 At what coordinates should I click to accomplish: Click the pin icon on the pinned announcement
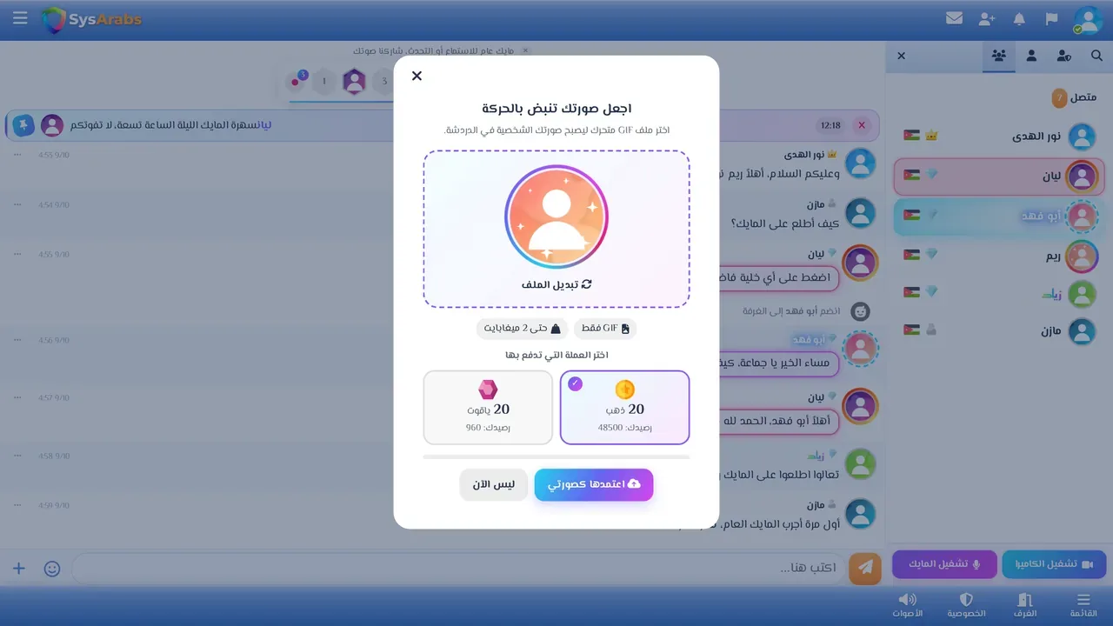(23, 125)
